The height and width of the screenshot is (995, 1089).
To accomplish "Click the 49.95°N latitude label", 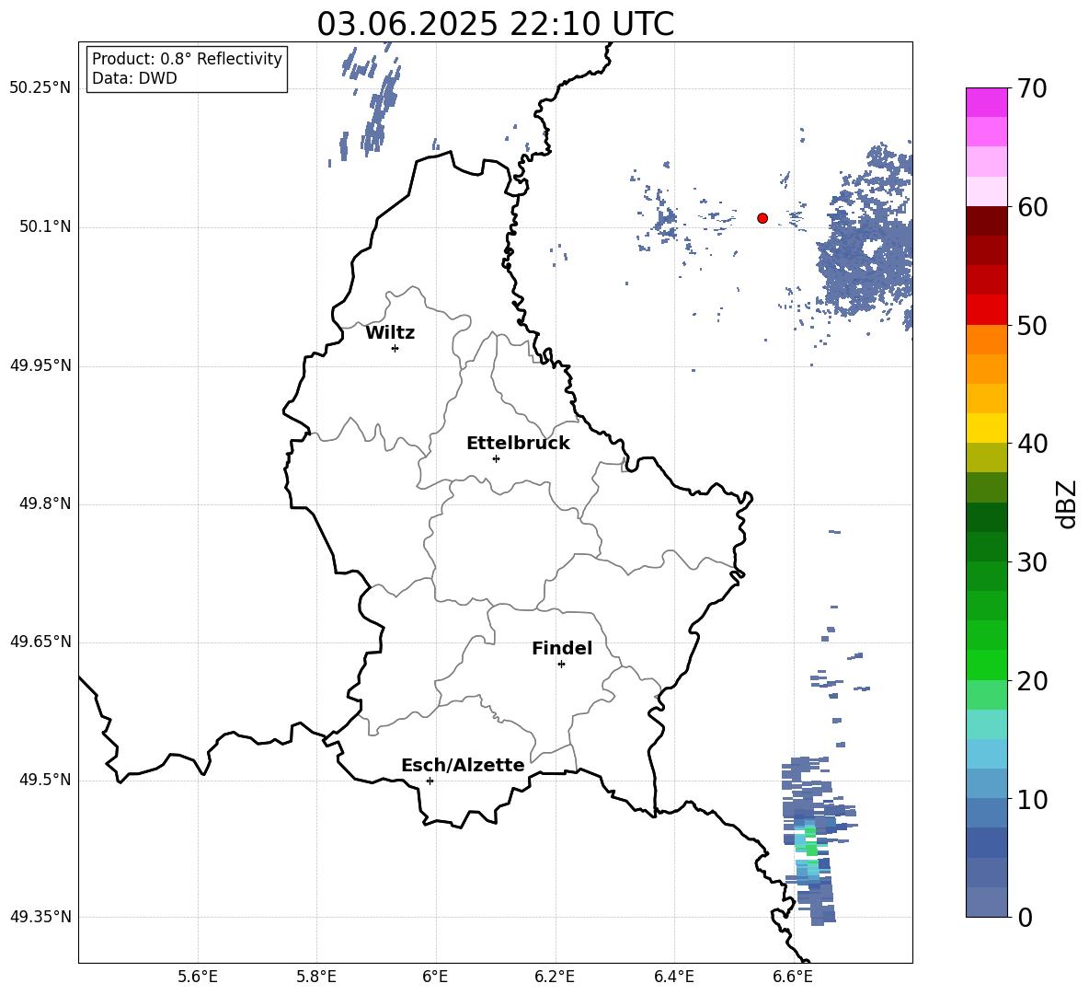I will [40, 365].
